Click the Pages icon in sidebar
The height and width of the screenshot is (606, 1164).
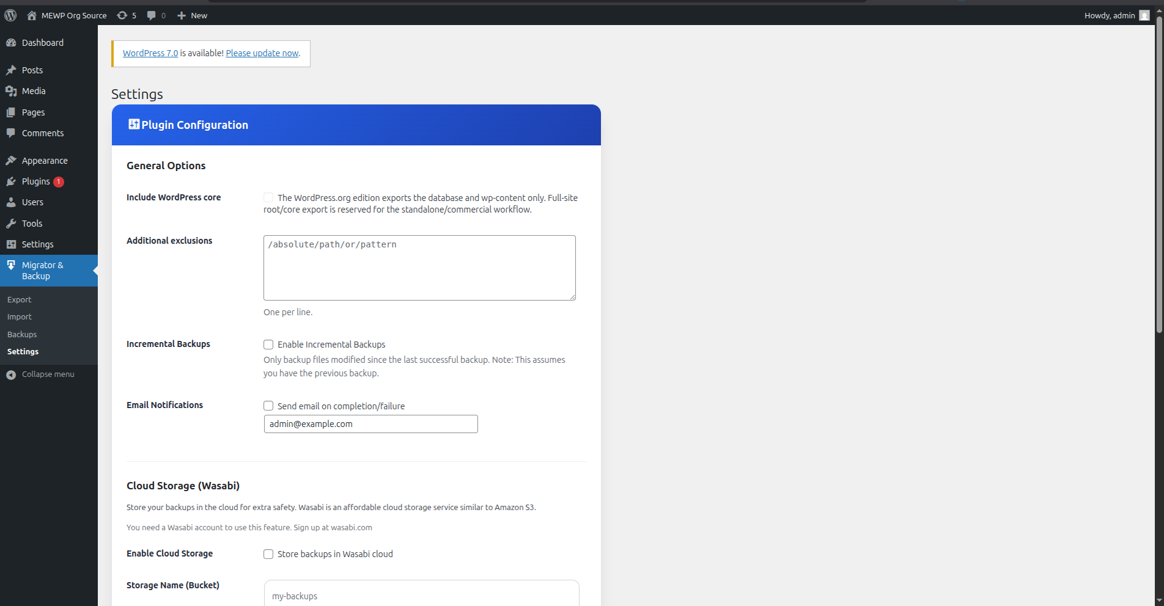(11, 112)
